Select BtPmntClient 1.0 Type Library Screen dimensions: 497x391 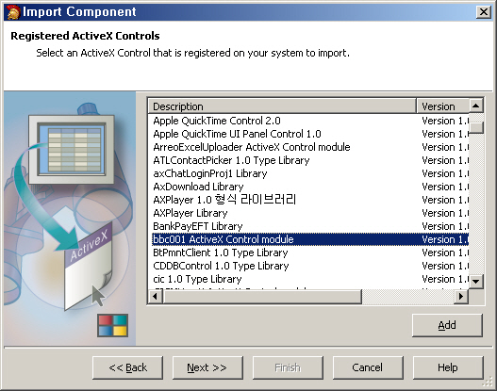(x=310, y=253)
